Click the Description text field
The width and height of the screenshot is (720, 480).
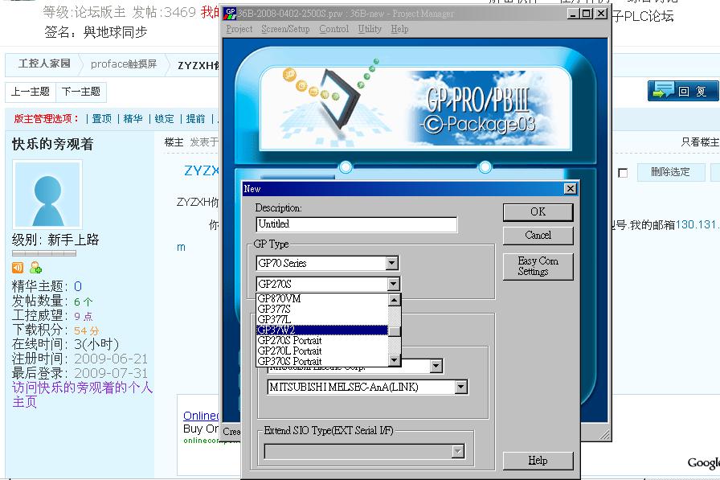pos(356,224)
